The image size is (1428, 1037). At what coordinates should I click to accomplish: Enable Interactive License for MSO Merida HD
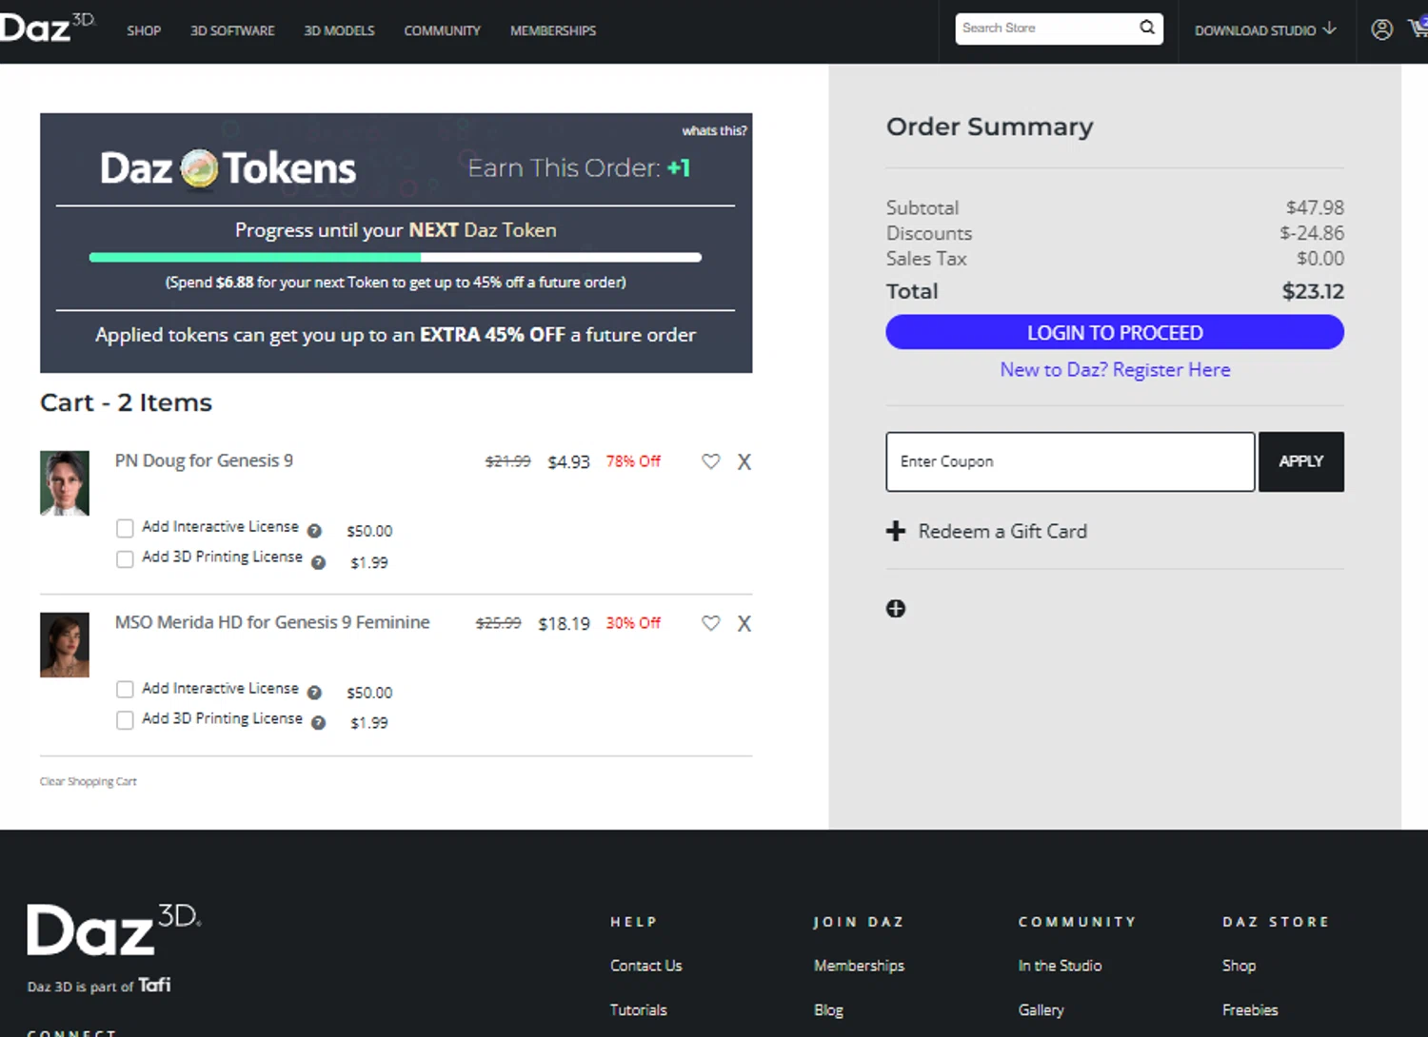[x=125, y=690]
